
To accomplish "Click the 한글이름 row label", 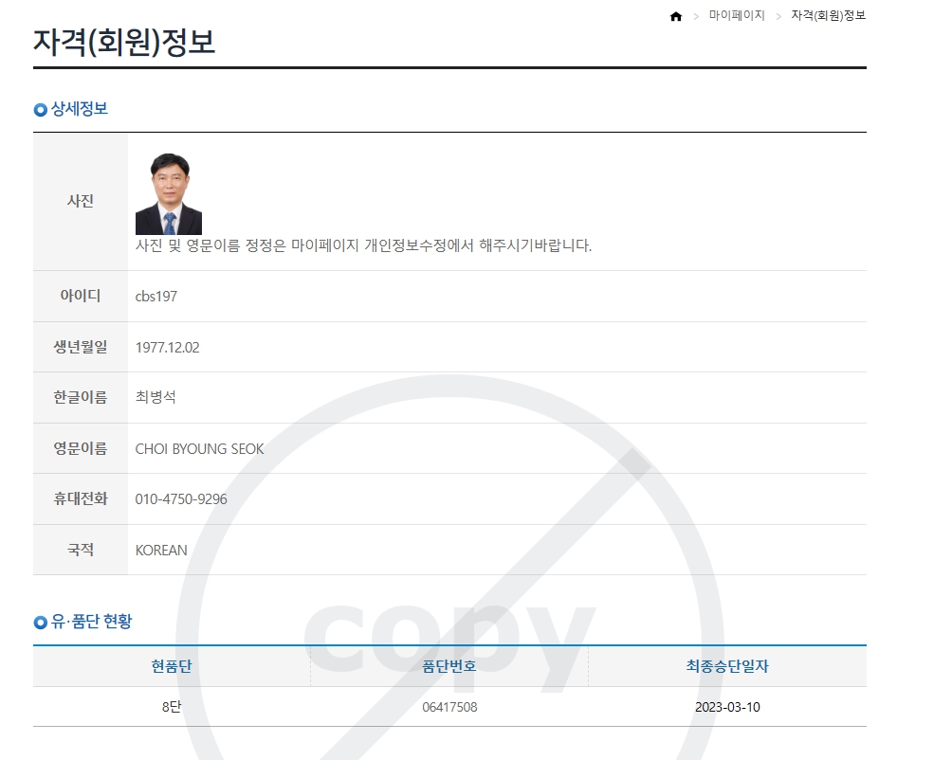I will 81,397.
